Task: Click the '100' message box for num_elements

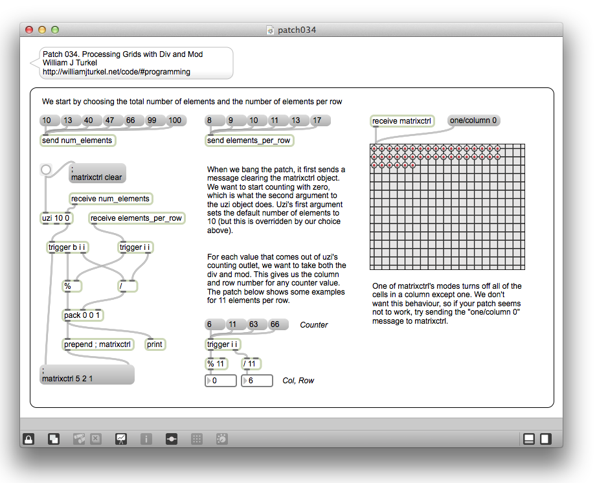Action: pos(175,120)
